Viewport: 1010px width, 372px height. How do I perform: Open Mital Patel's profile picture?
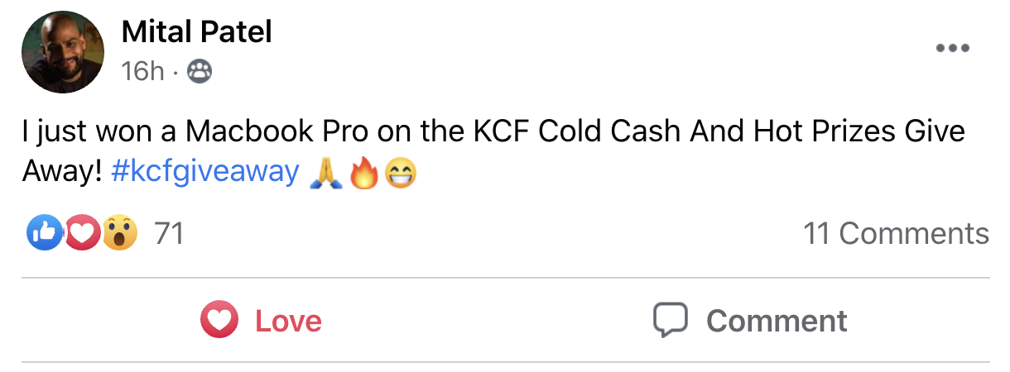[x=63, y=52]
